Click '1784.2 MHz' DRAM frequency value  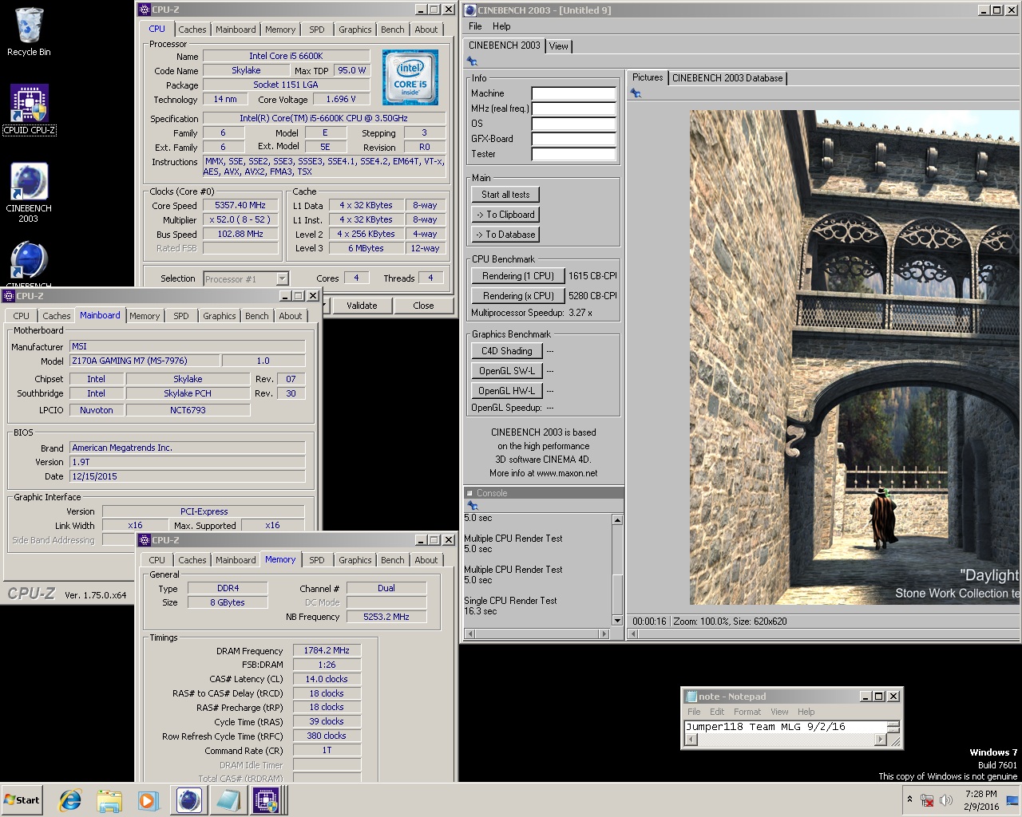(327, 650)
